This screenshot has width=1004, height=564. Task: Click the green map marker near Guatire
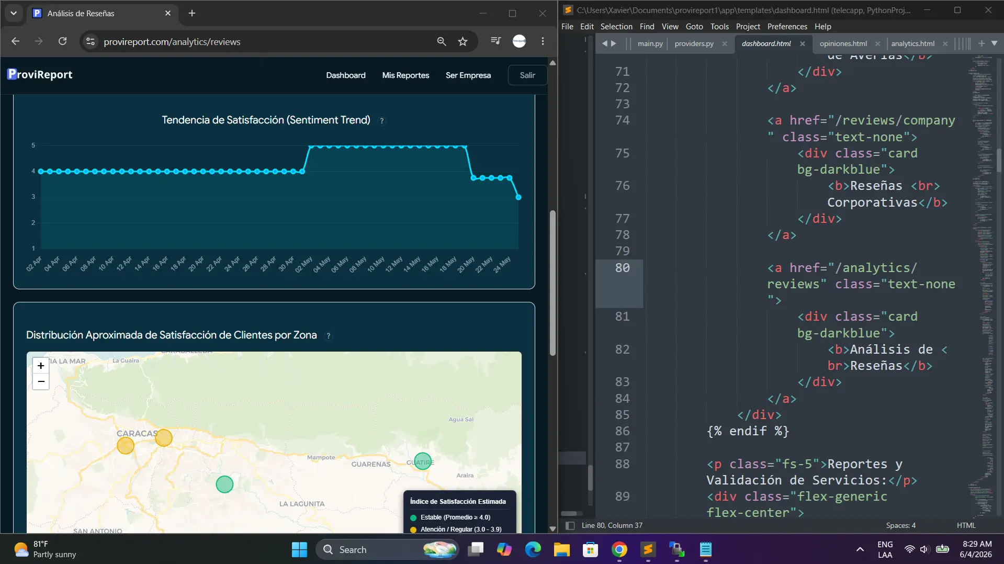click(x=423, y=461)
